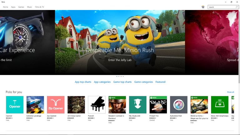The height and width of the screenshot is (135, 240).
Task: Click Show all for Picks for you
Action: [x=231, y=92]
